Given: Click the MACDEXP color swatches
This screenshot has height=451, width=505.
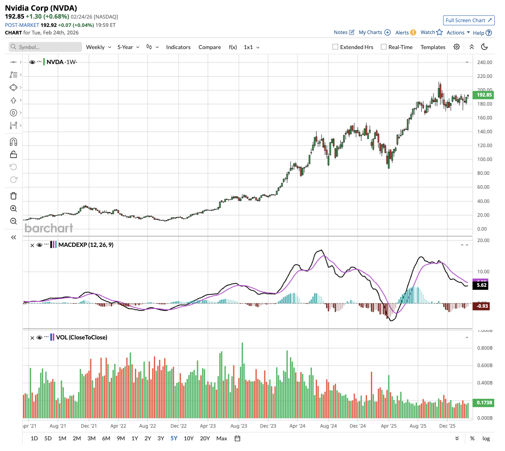Looking at the screenshot, I should 54,245.
